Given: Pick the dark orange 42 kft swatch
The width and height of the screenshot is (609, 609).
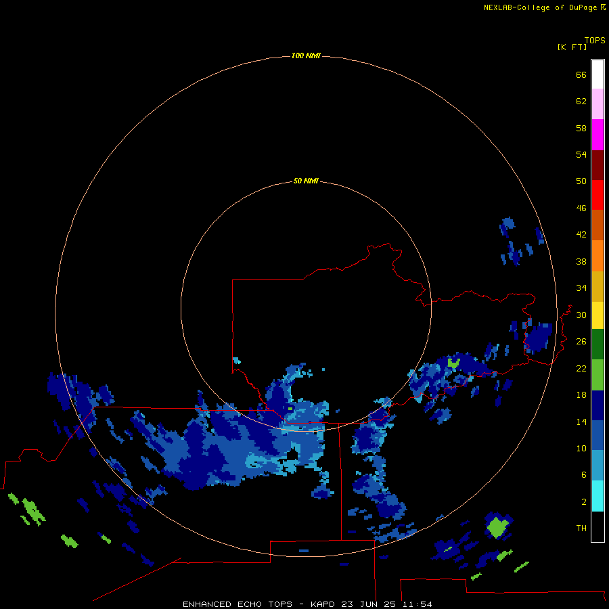Looking at the screenshot, I should tap(597, 225).
